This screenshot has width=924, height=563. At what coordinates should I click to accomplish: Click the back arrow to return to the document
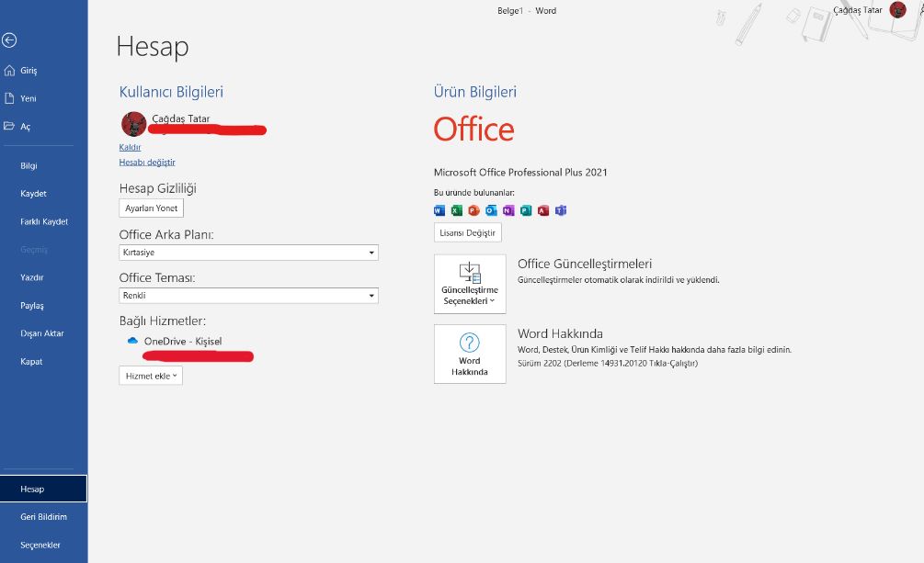point(9,40)
